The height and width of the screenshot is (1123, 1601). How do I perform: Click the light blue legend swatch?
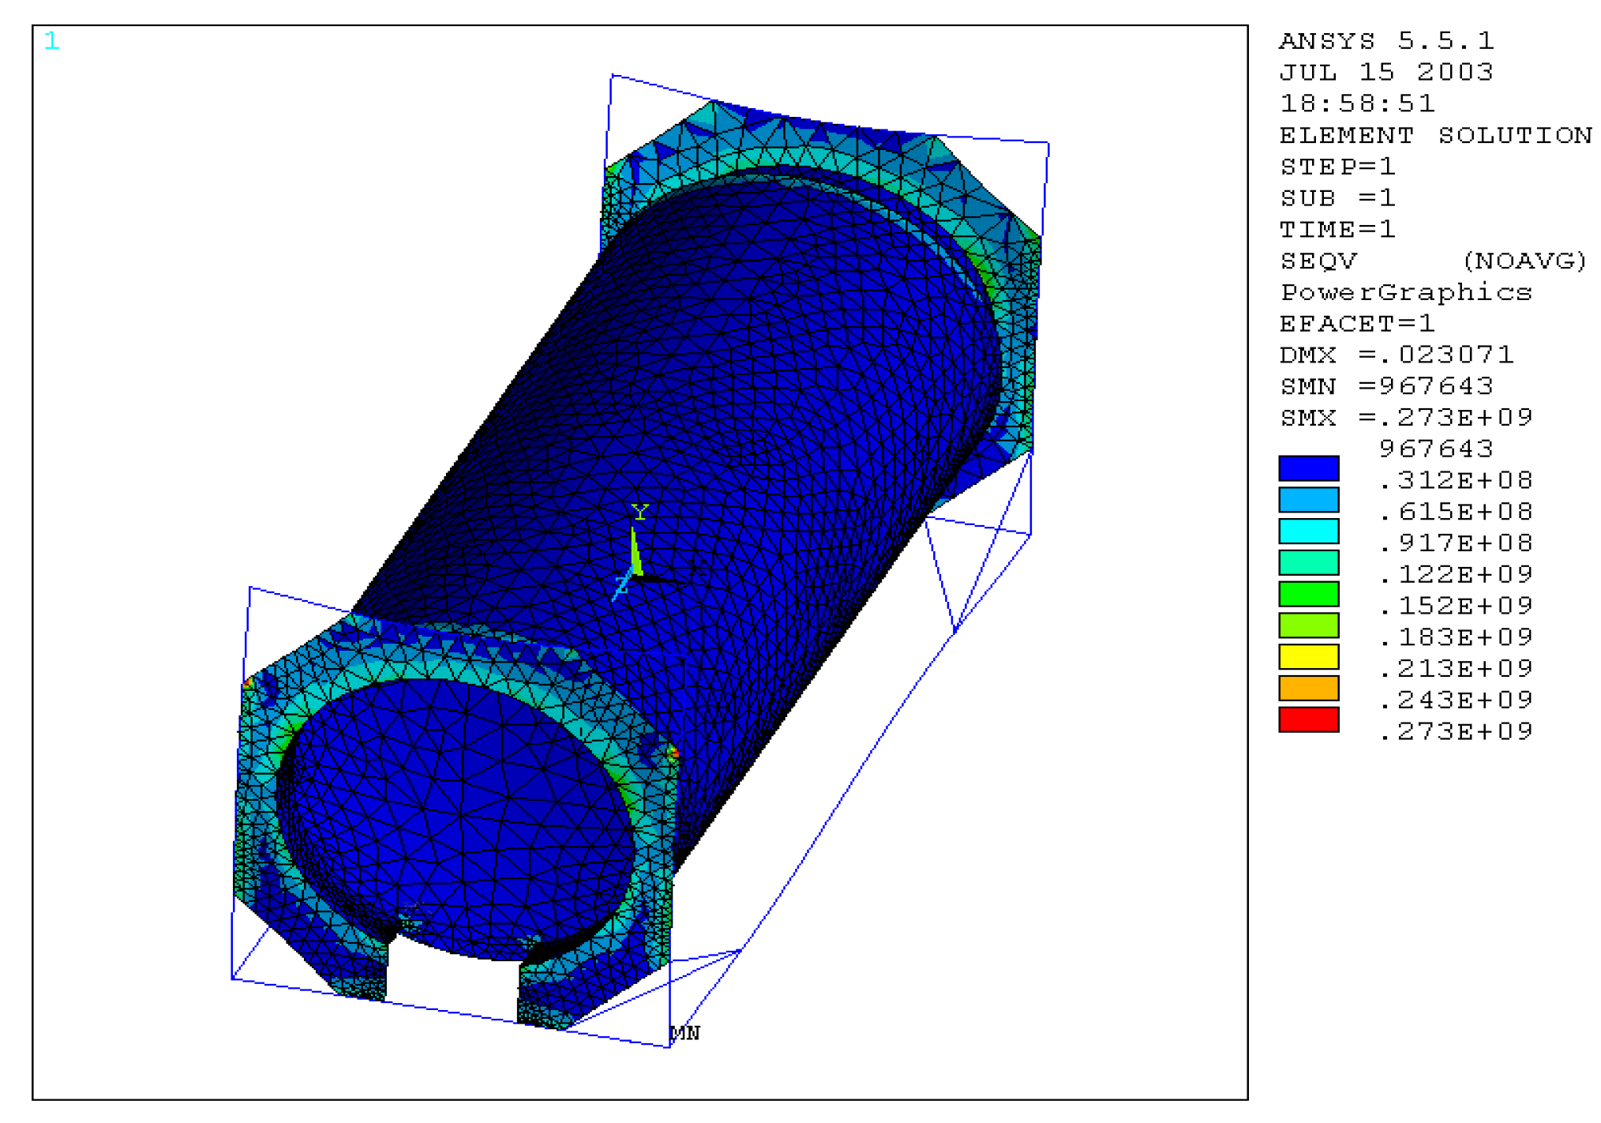pyautogui.click(x=1308, y=500)
